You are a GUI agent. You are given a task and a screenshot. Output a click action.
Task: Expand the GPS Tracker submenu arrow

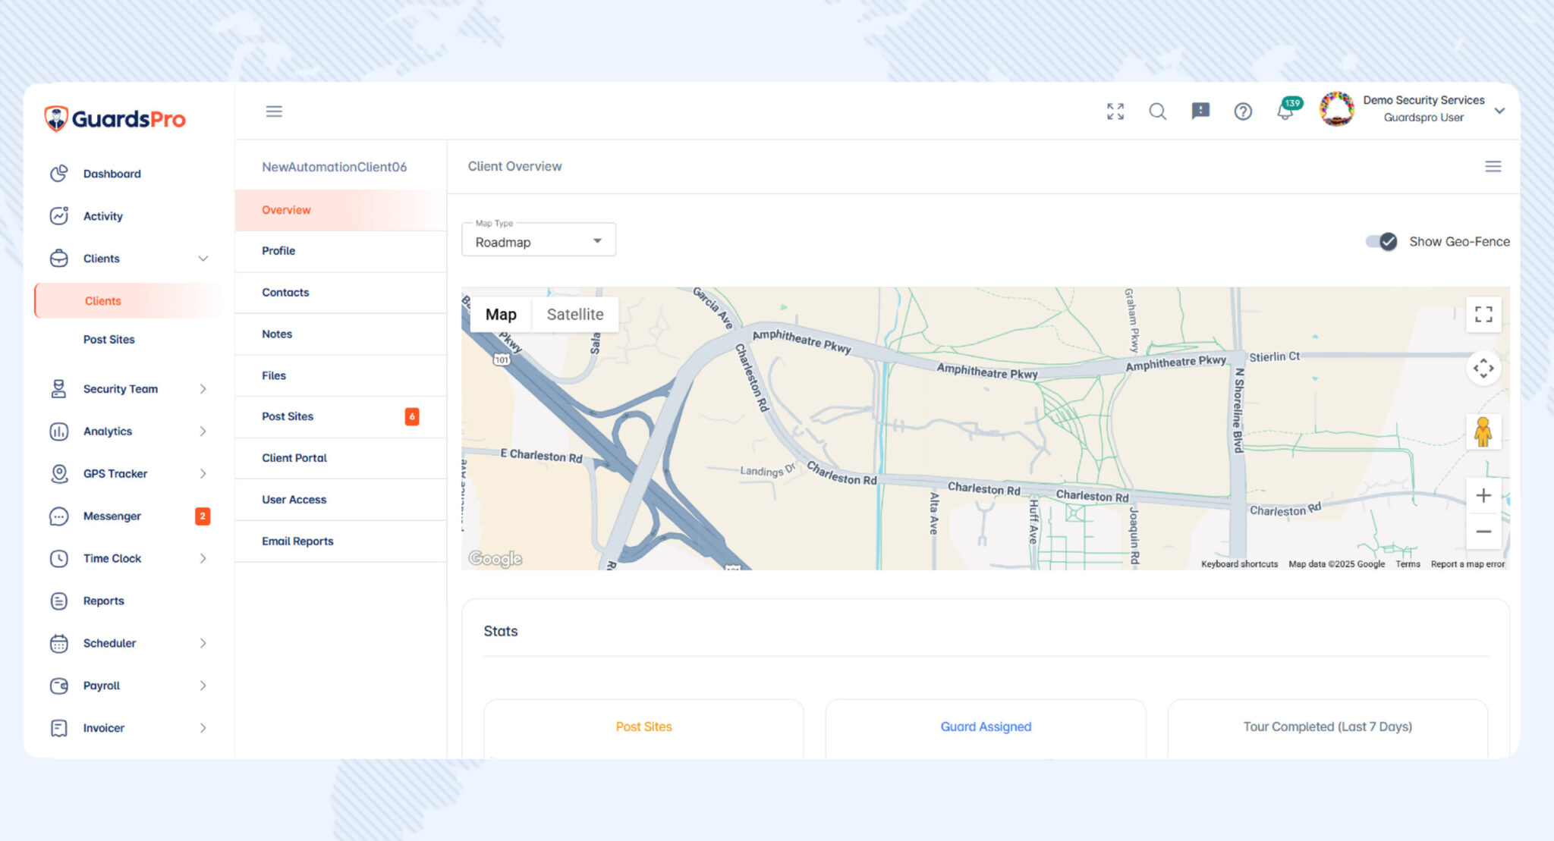point(203,474)
